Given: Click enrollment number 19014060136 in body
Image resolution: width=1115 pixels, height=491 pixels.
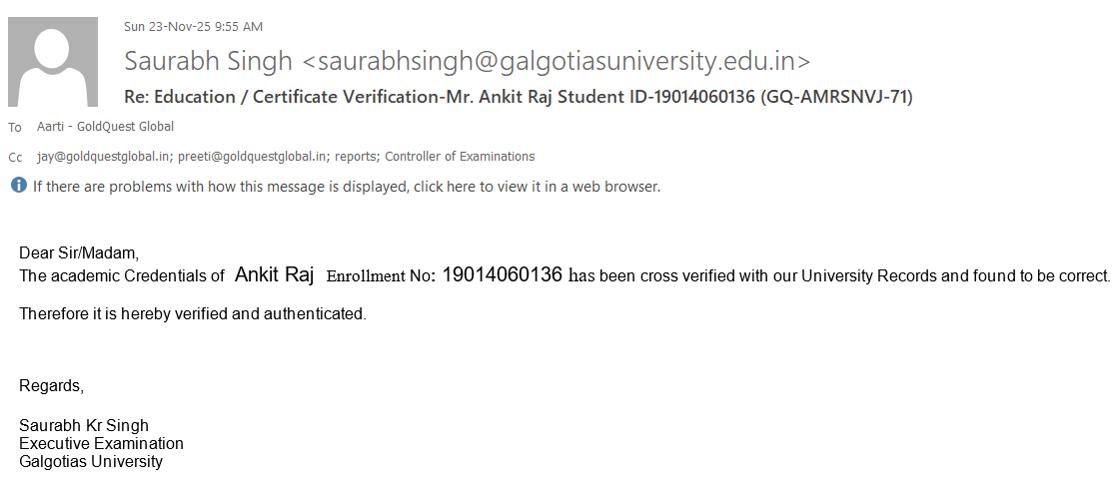Looking at the screenshot, I should 502,274.
